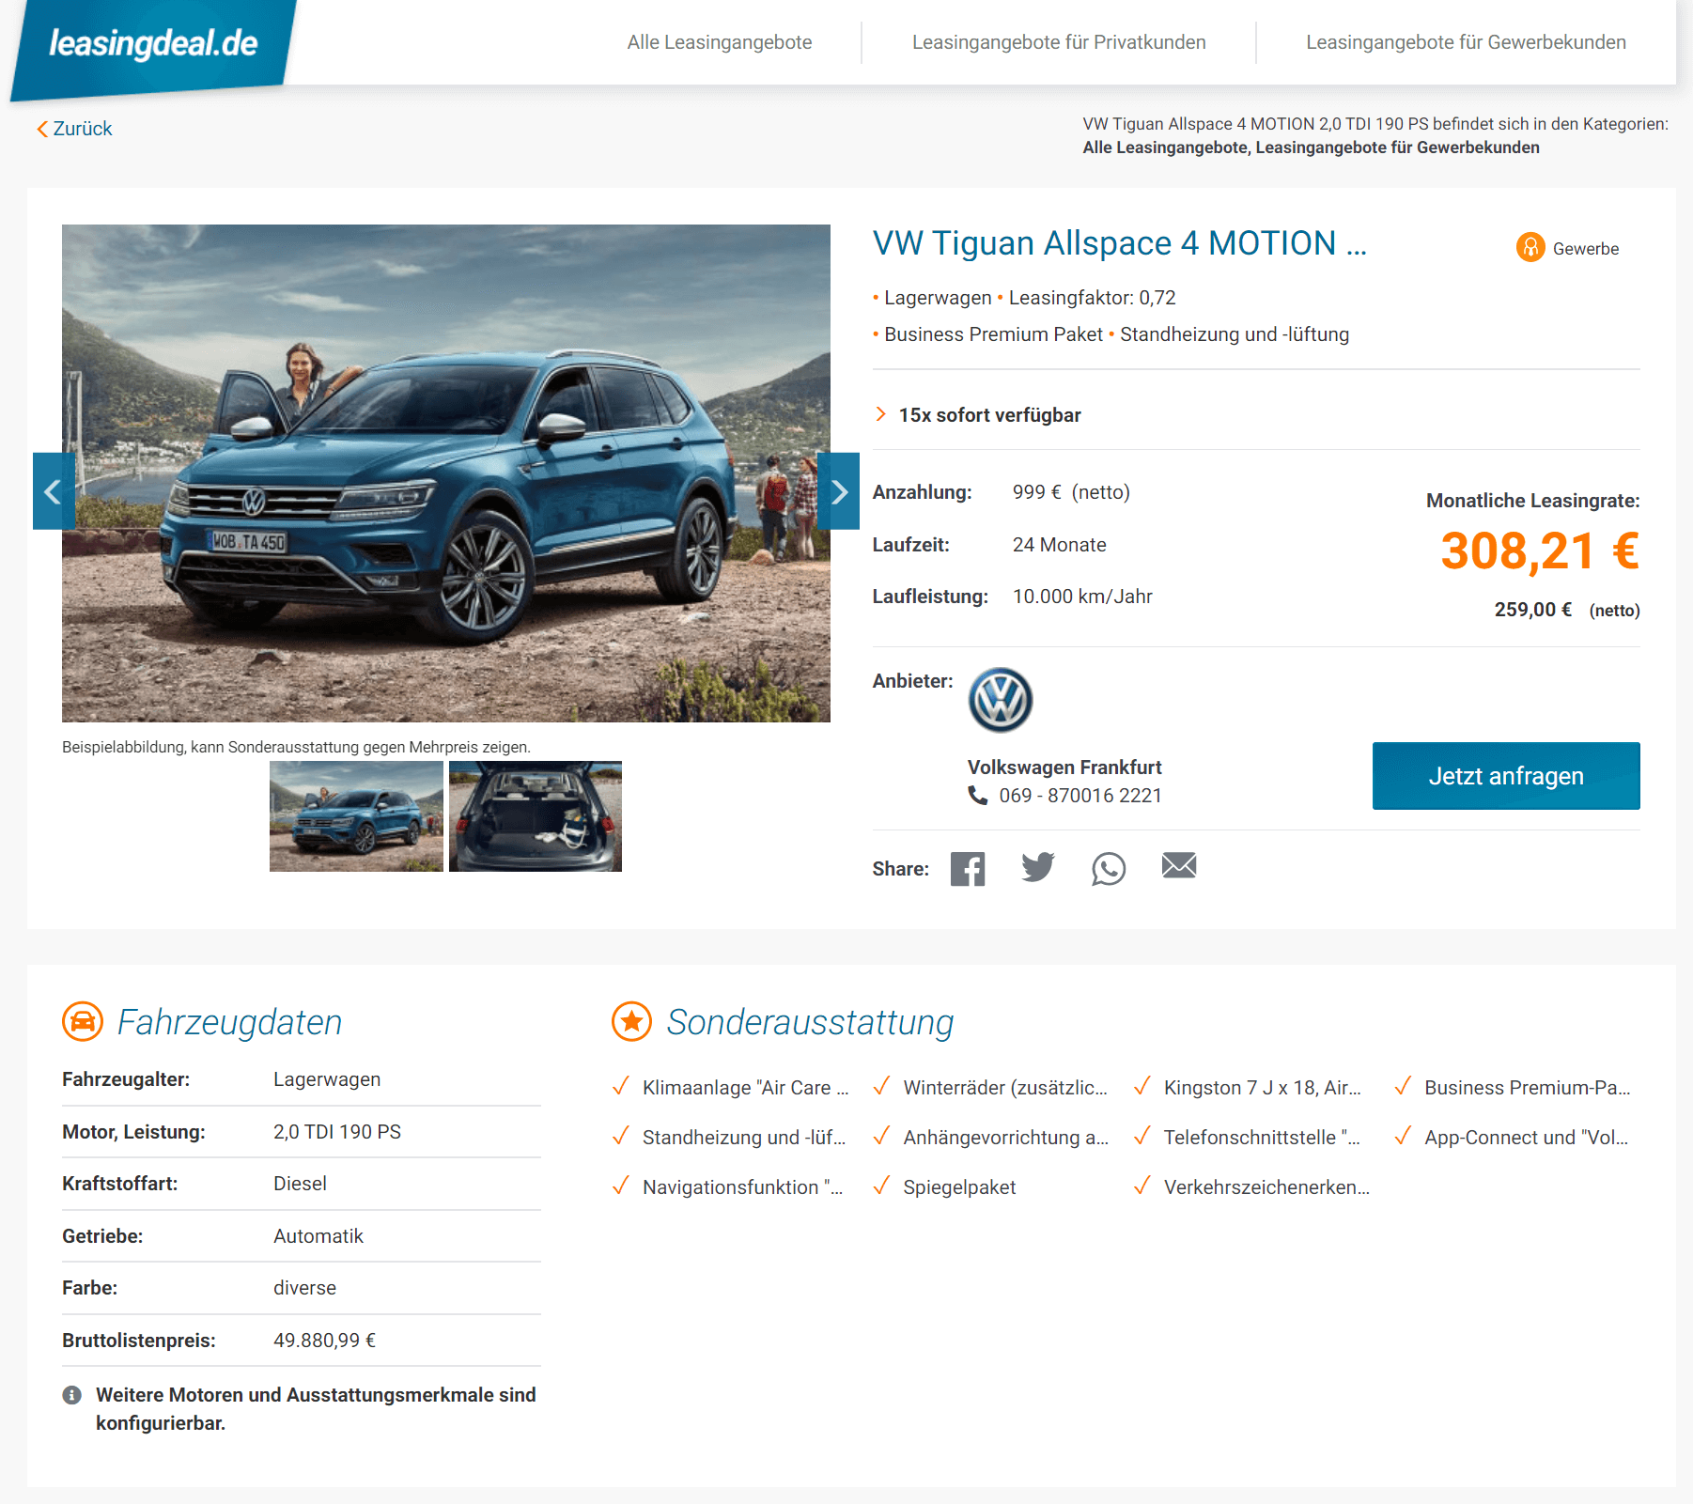
Task: Open Alle Leasingangebote menu item
Action: pyautogui.click(x=720, y=42)
